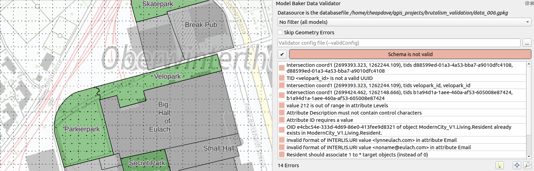Click the Velopark polygon on the map
The image size is (534, 171).
click(167, 77)
